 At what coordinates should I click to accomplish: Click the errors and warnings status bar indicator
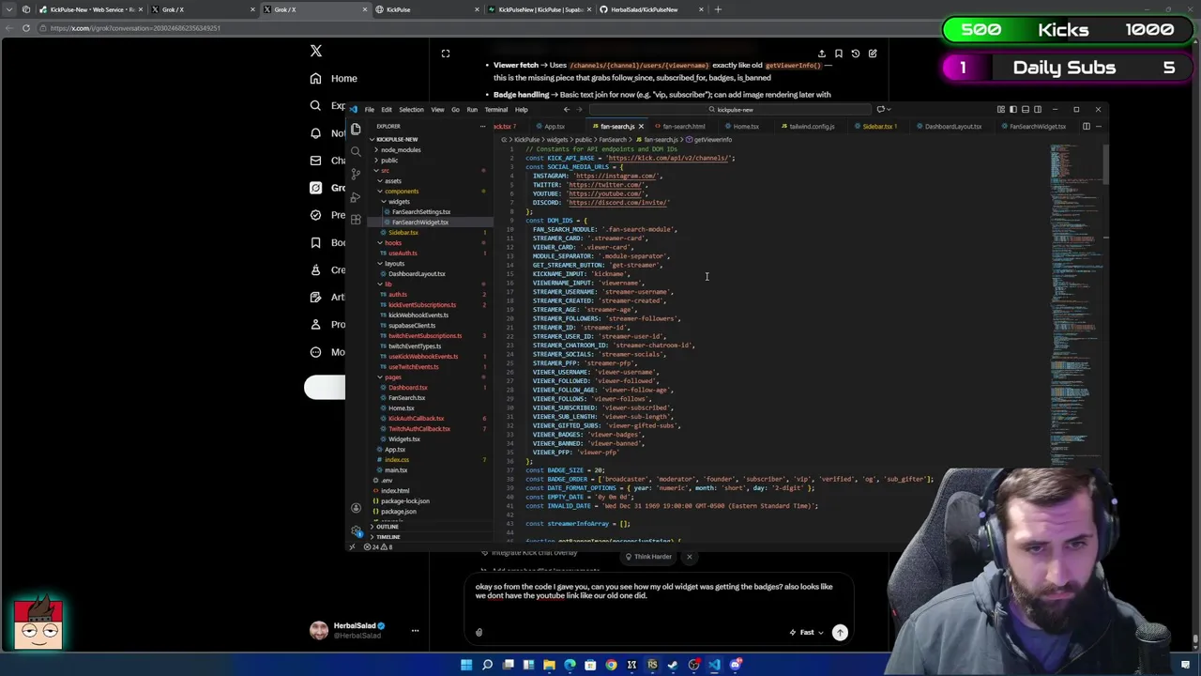[377, 546]
